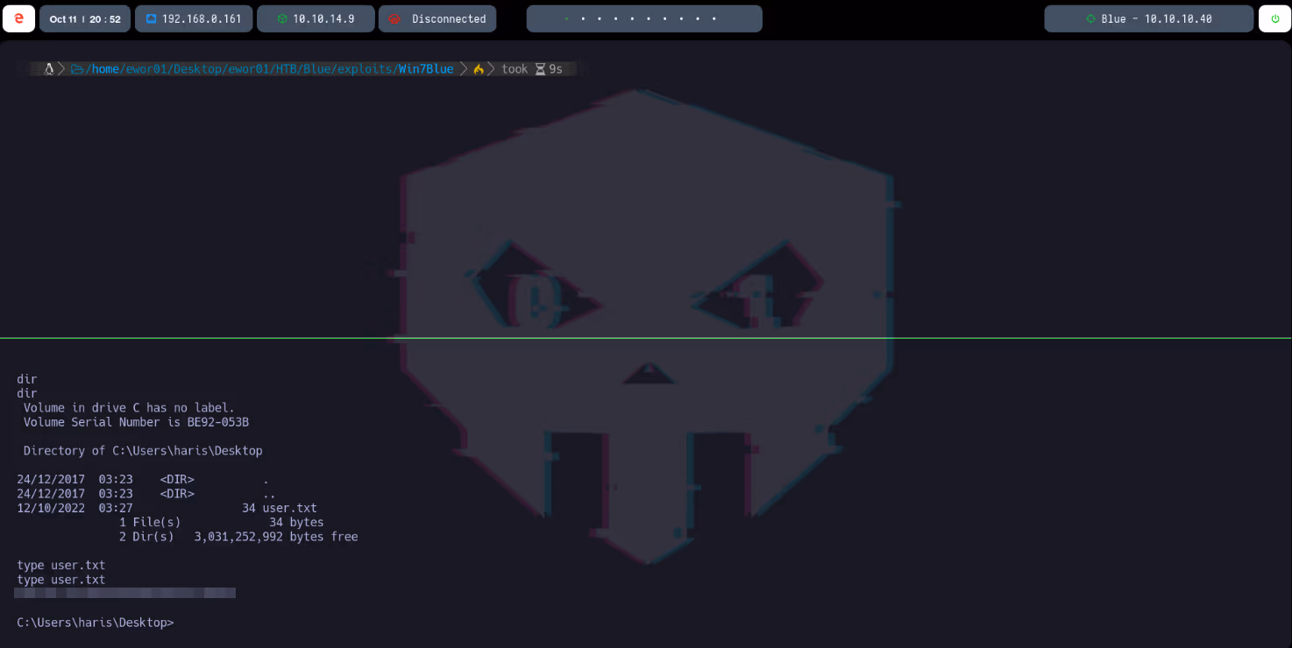This screenshot has height=648, width=1292.
Task: Click user.txt in the directory listing
Action: pos(289,508)
